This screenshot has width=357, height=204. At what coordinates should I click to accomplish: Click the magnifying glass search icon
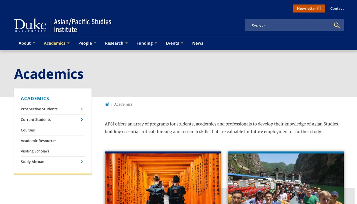tap(337, 25)
